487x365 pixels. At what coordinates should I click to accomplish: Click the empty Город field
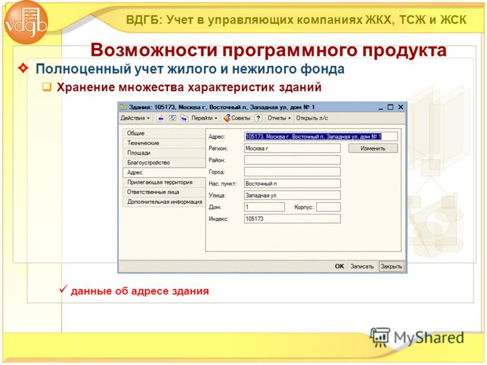coord(292,172)
